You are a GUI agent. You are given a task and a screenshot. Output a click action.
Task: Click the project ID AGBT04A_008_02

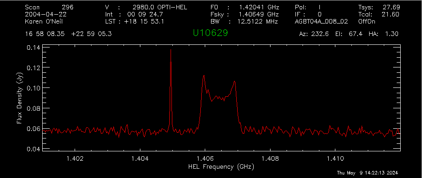click(x=321, y=21)
